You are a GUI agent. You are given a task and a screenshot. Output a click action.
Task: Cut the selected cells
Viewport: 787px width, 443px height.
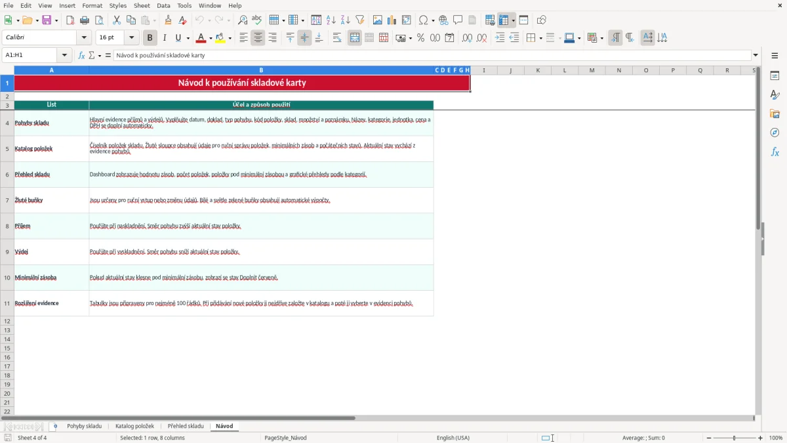117,20
